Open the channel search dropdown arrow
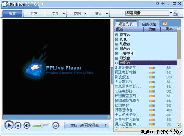This screenshot has height=136, width=184. pos(171,13)
